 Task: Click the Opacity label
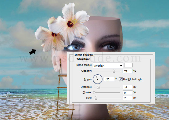(86, 71)
